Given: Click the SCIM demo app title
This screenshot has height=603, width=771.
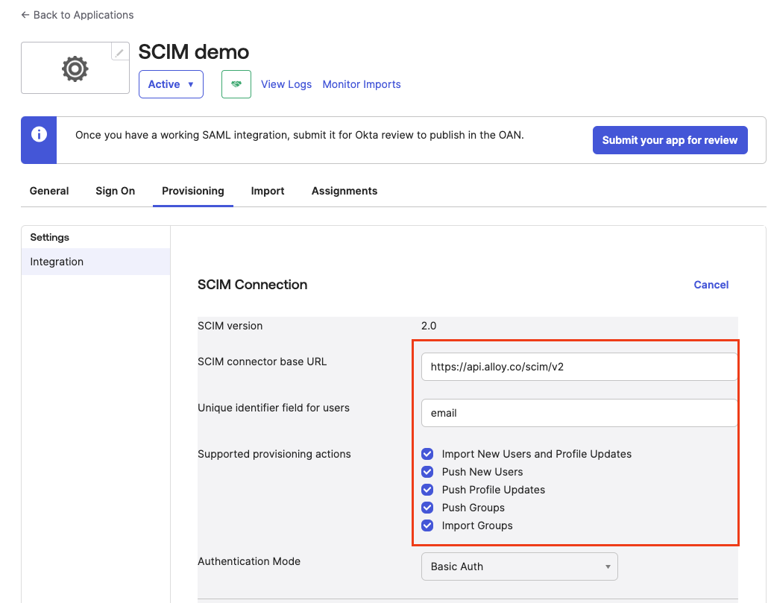Looking at the screenshot, I should click(194, 51).
